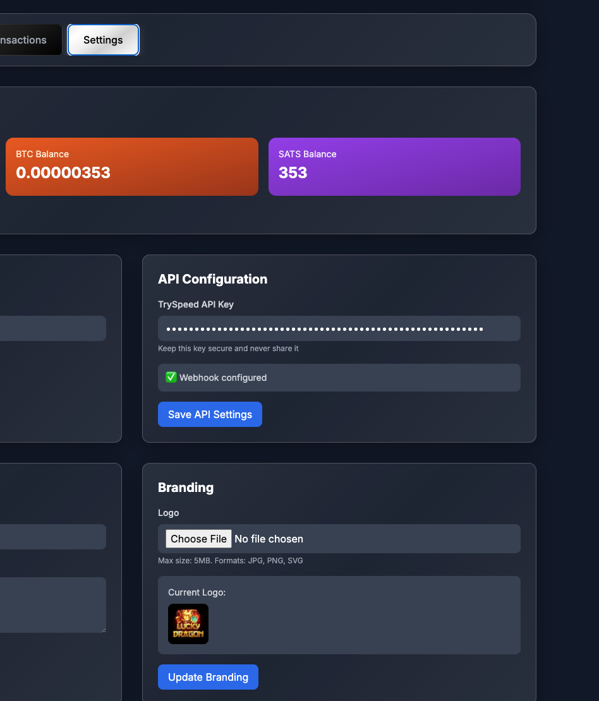View the Current Logo thumbnail preview
599x701 pixels.
pos(188,623)
